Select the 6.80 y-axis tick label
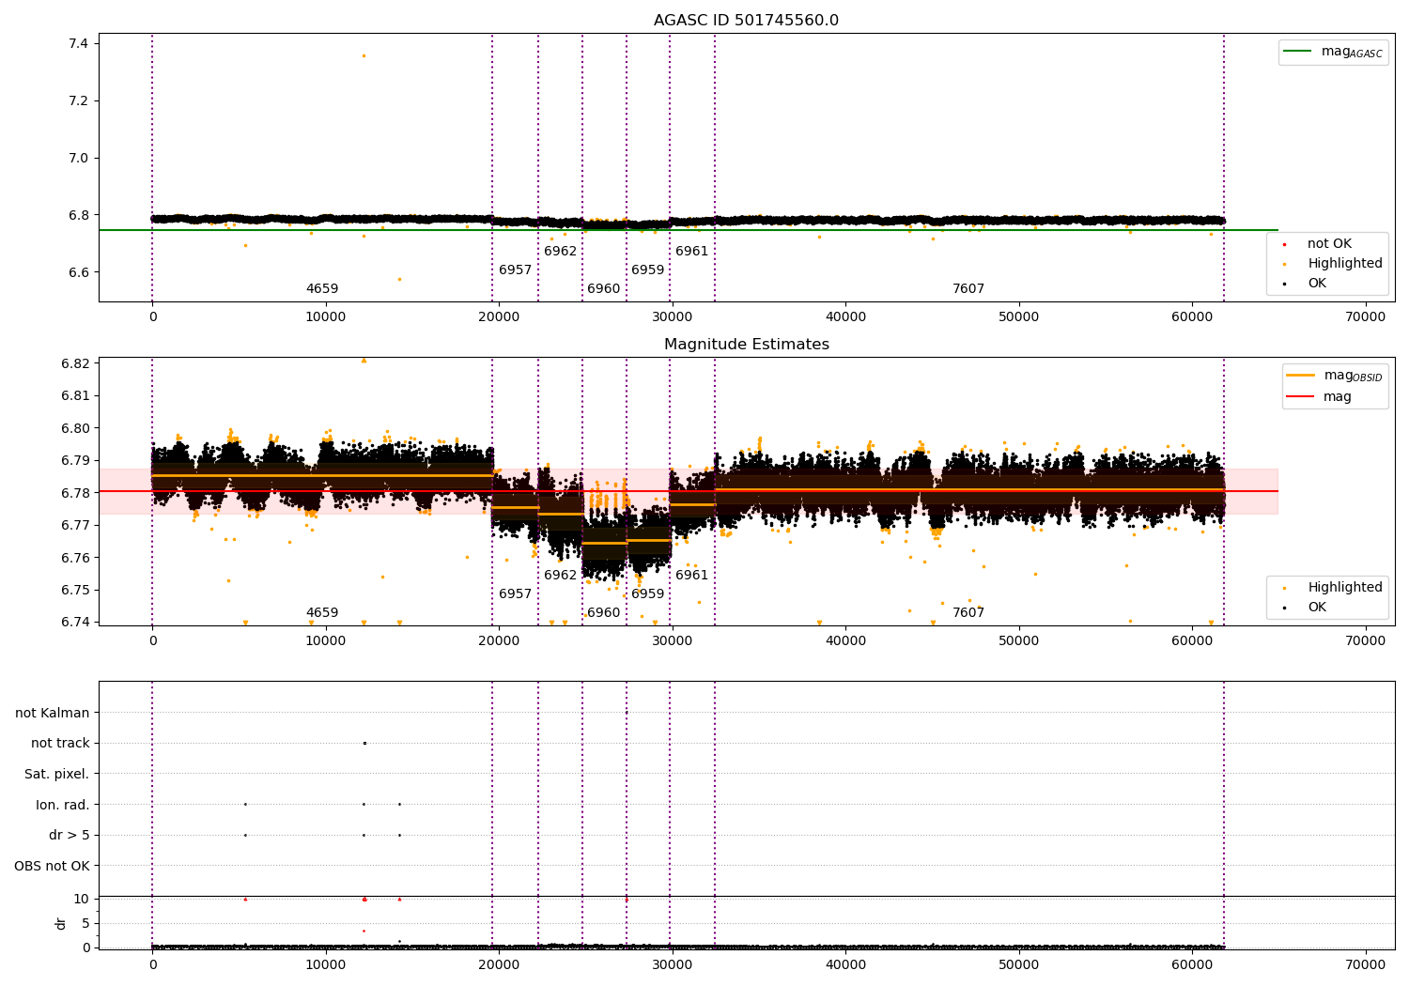 (74, 428)
